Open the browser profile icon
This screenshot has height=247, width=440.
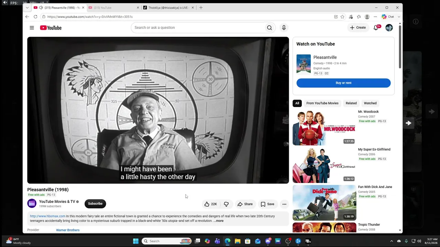click(367, 16)
